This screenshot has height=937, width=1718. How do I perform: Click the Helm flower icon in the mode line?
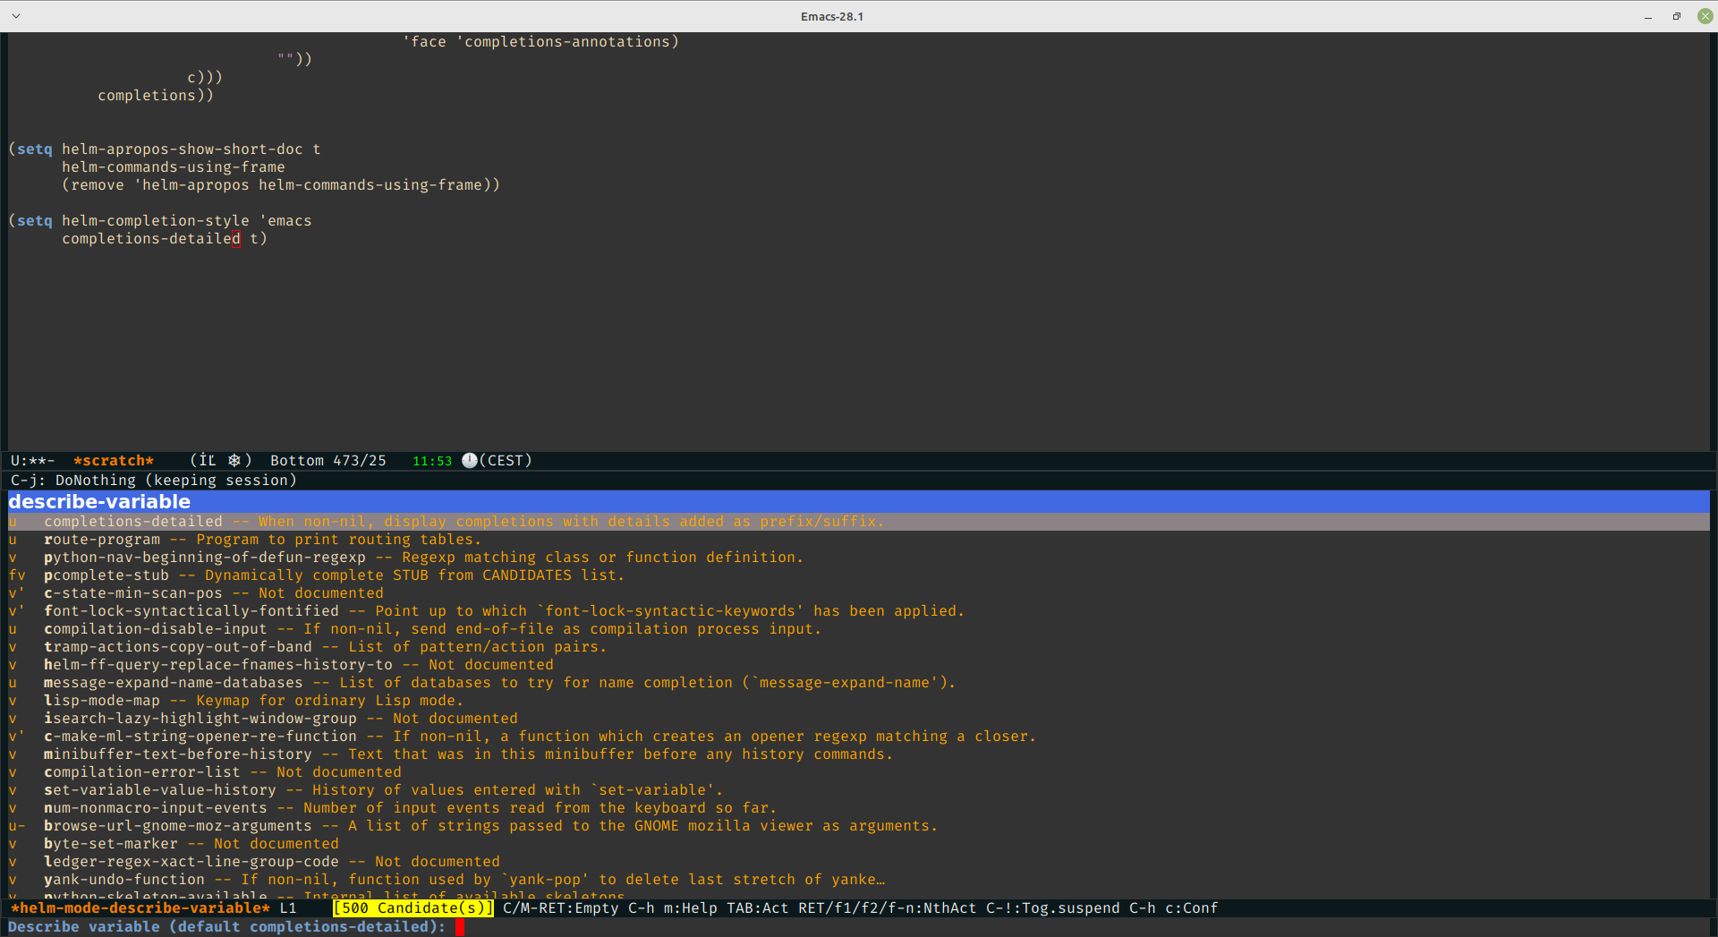pos(235,460)
